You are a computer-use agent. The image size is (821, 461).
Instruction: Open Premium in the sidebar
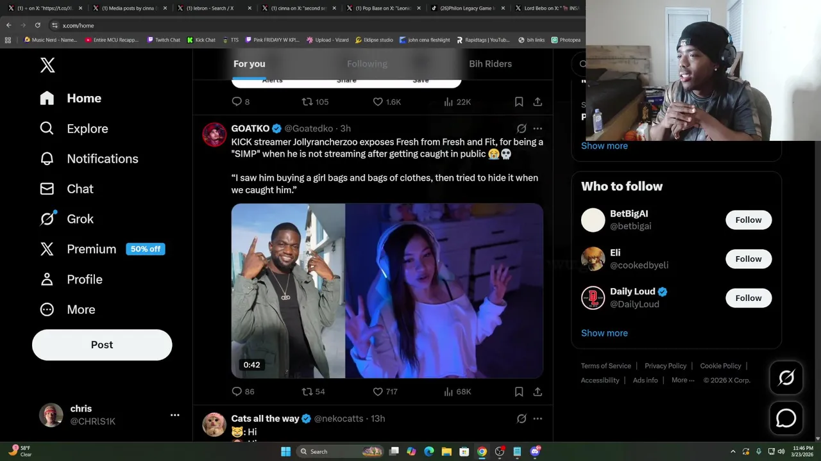coord(102,249)
